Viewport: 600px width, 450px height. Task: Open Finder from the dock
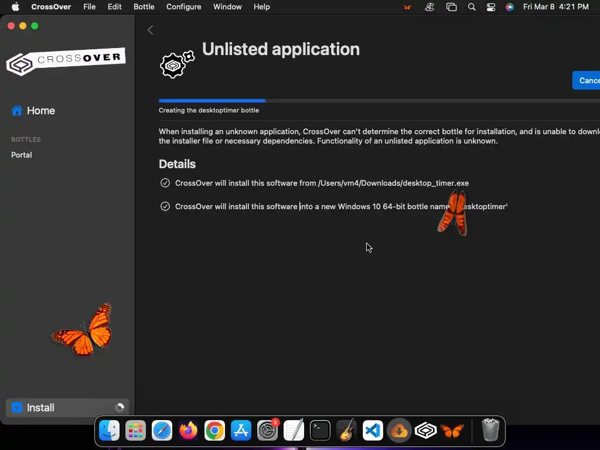point(110,431)
